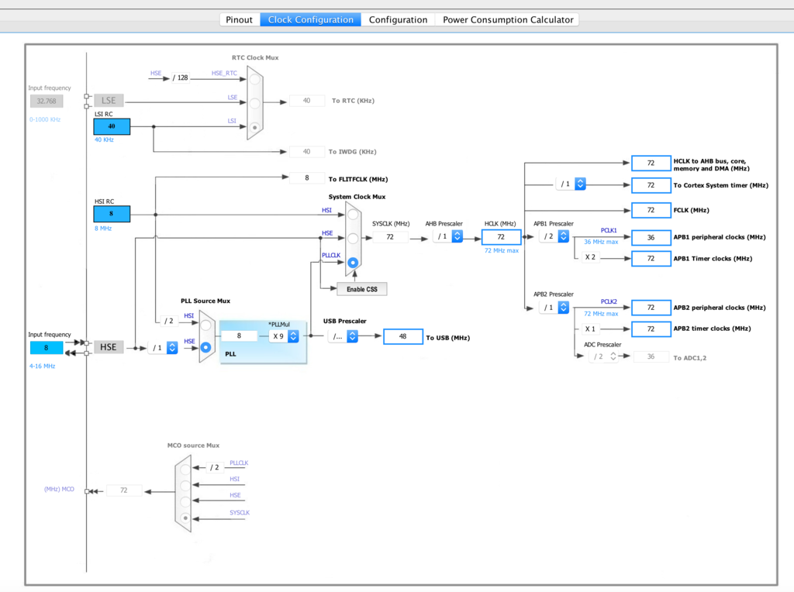Click the To ADC1,2 value box
This screenshot has width=794, height=592.
651,356
